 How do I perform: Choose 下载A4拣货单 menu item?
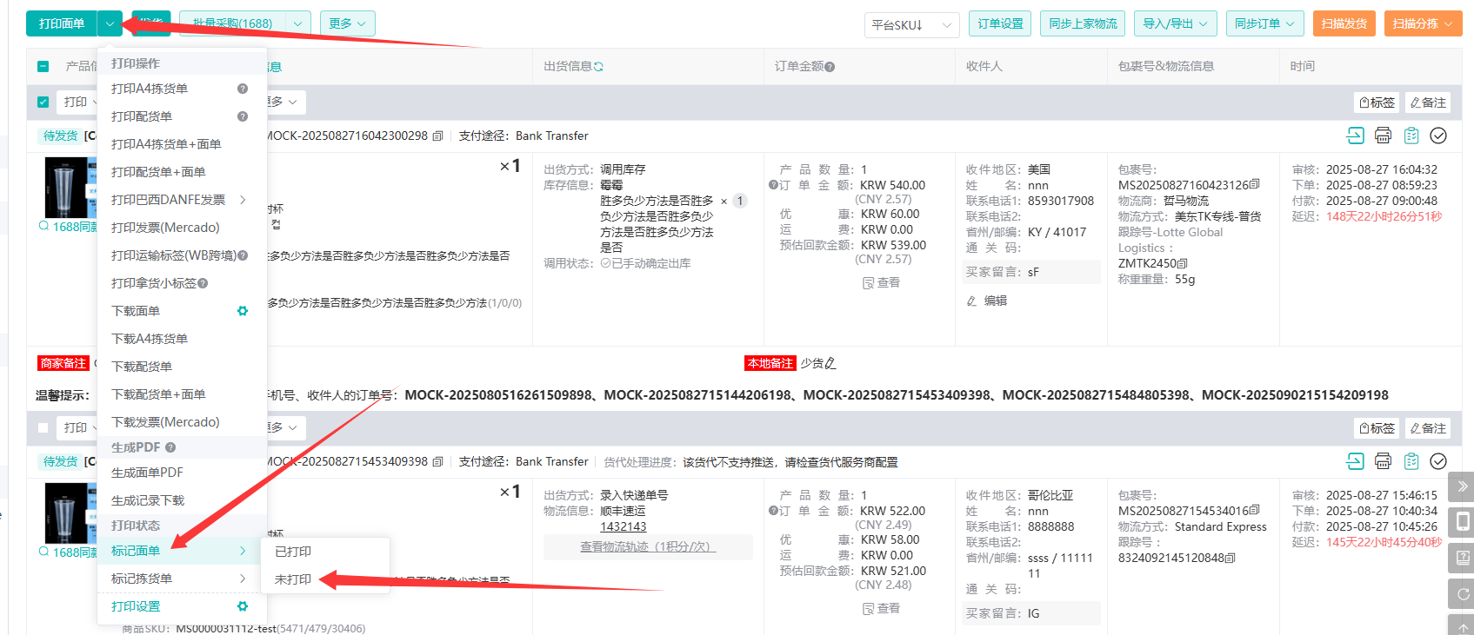click(x=150, y=339)
